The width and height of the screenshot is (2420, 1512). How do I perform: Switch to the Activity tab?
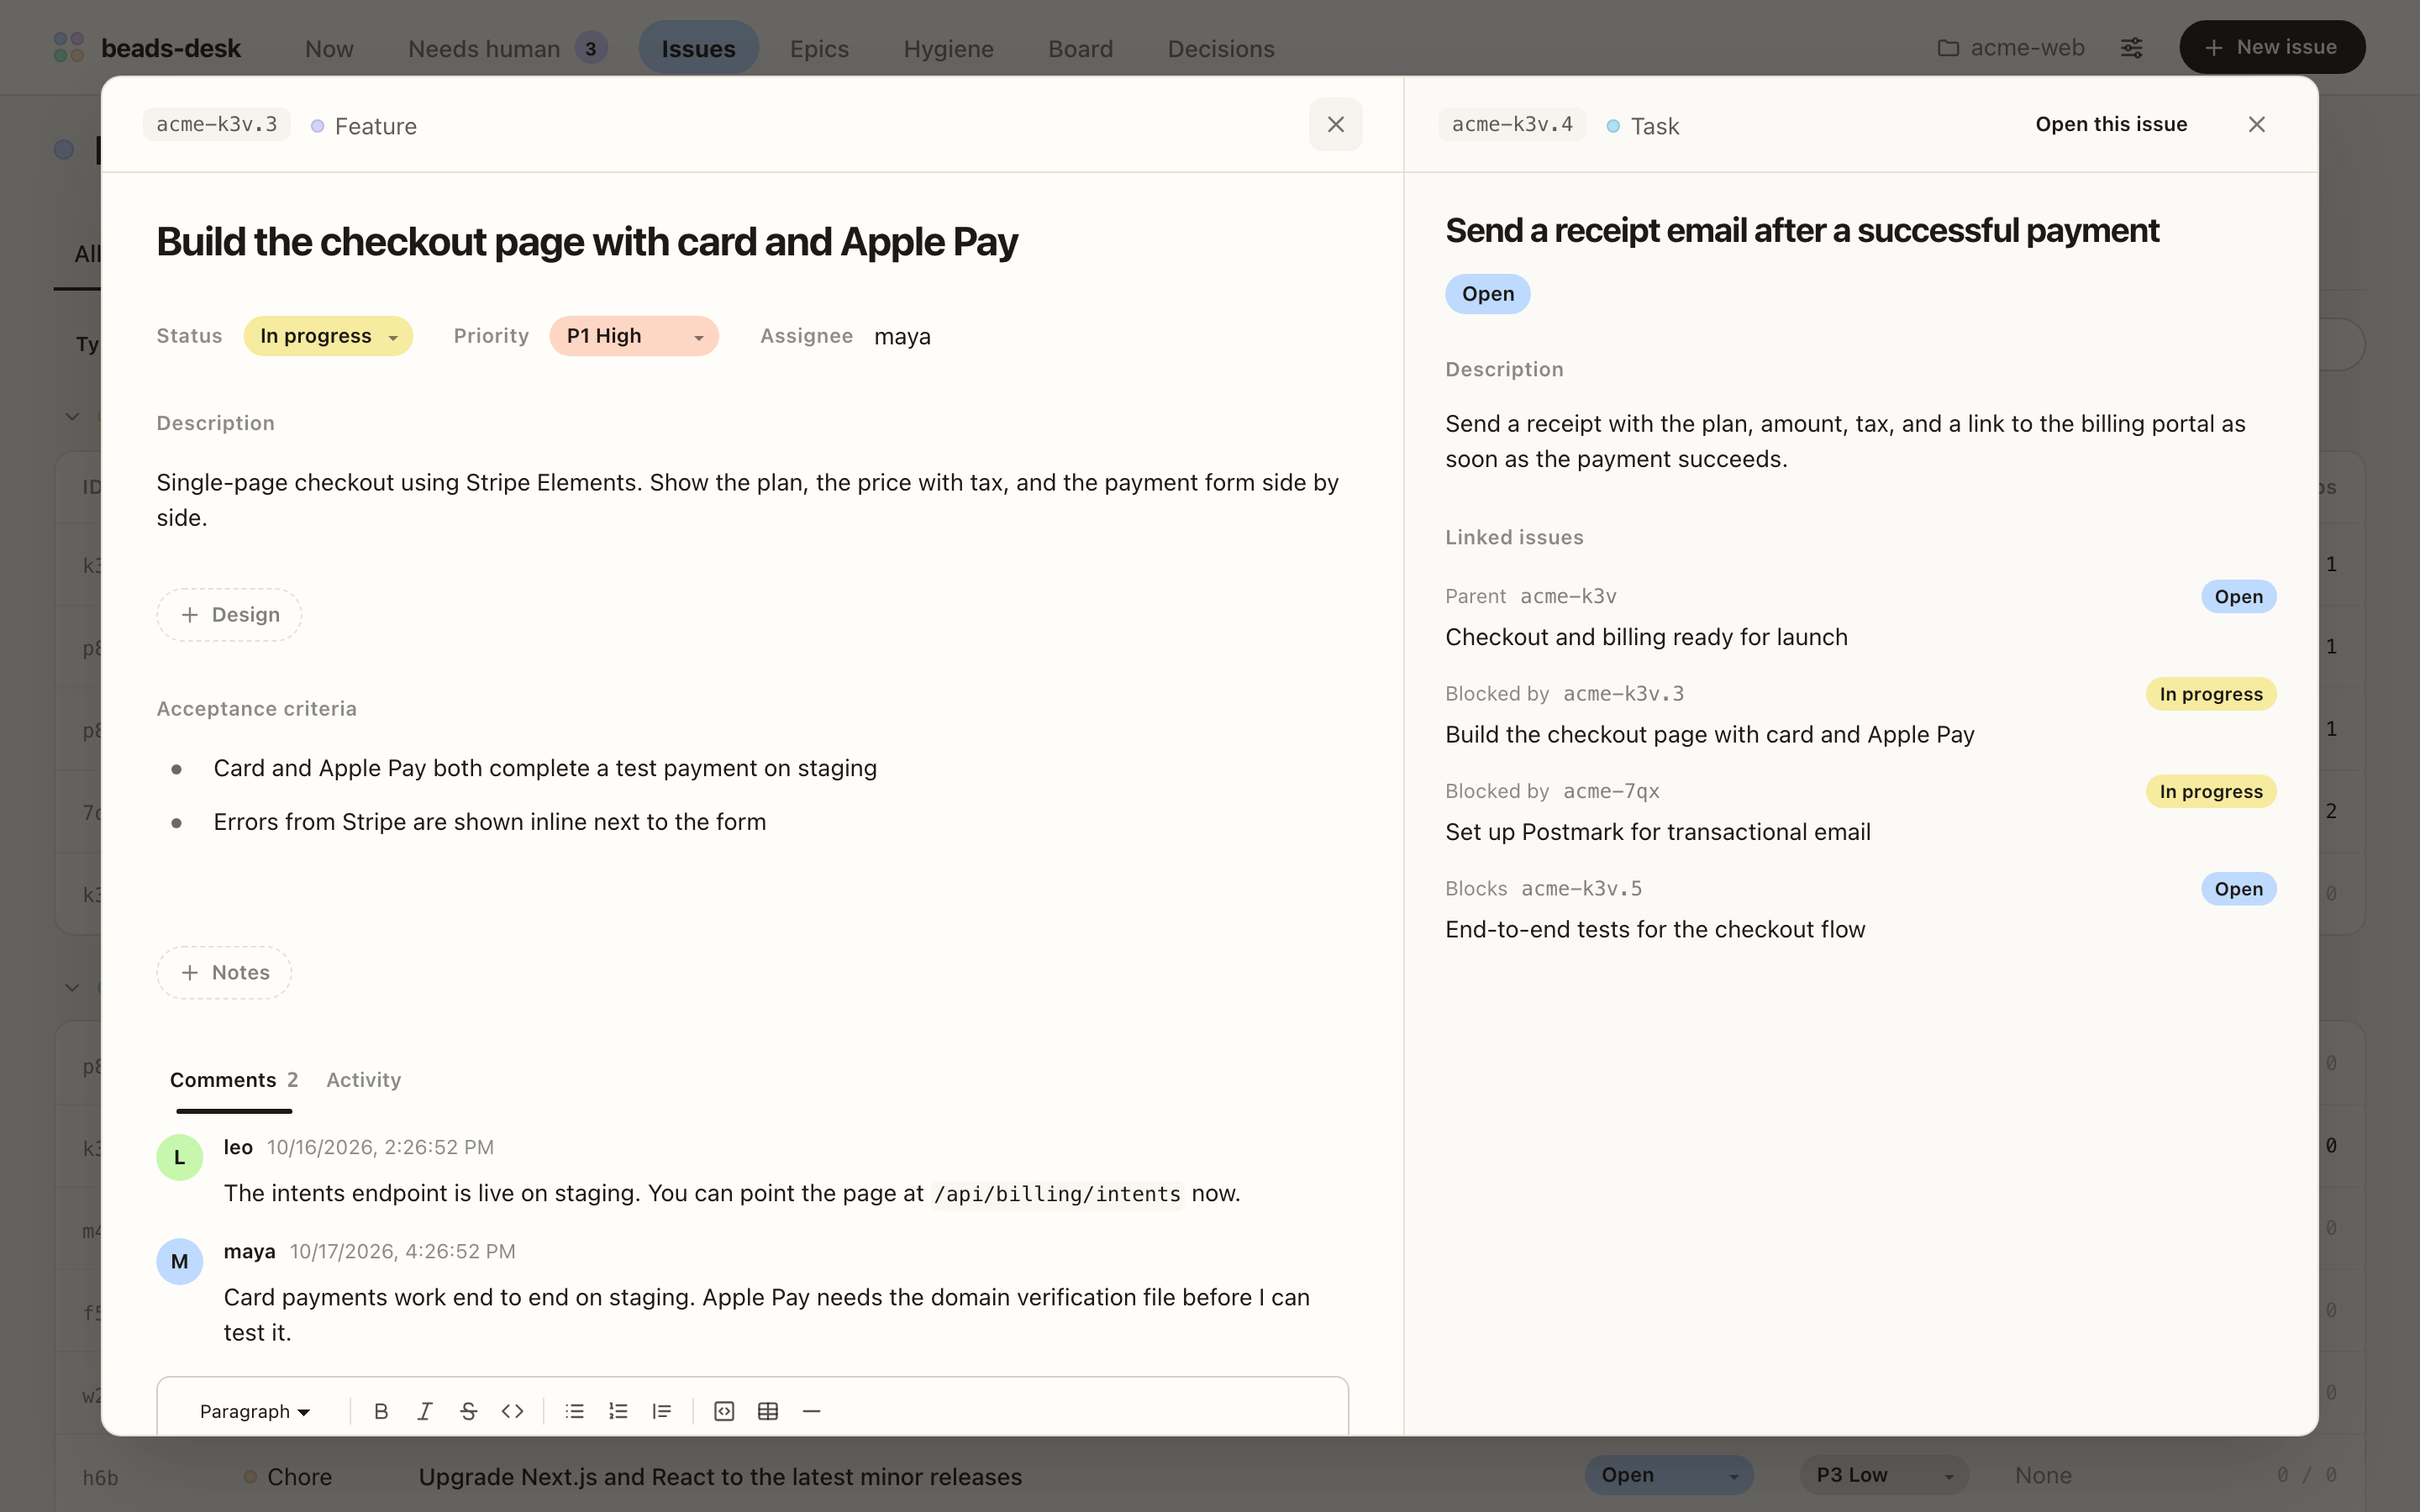(x=364, y=1080)
